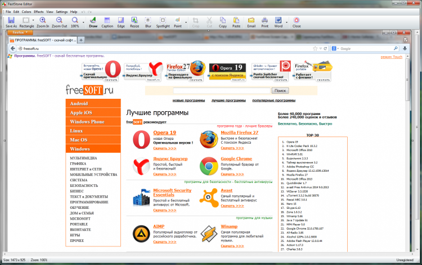Open image in Paint icon
The height and width of the screenshot is (265, 422).
(178, 22)
